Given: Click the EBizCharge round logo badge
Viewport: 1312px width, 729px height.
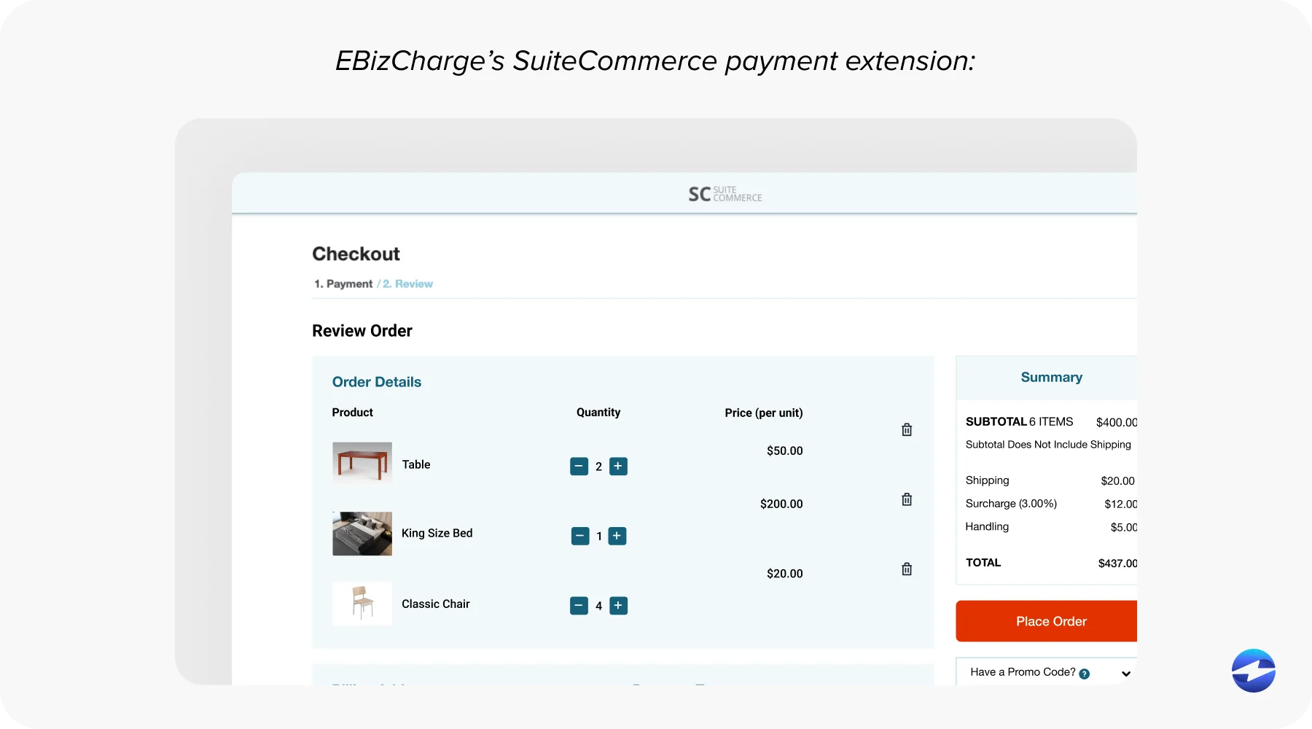Looking at the screenshot, I should (x=1254, y=671).
